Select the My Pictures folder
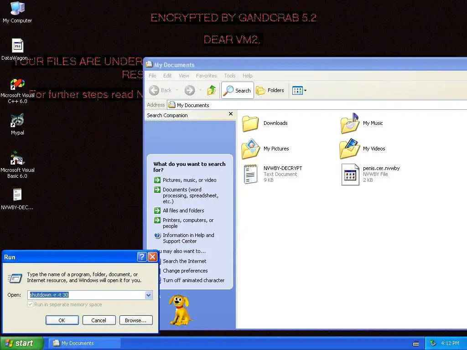Viewport: 467px width, 350px height. [265, 149]
